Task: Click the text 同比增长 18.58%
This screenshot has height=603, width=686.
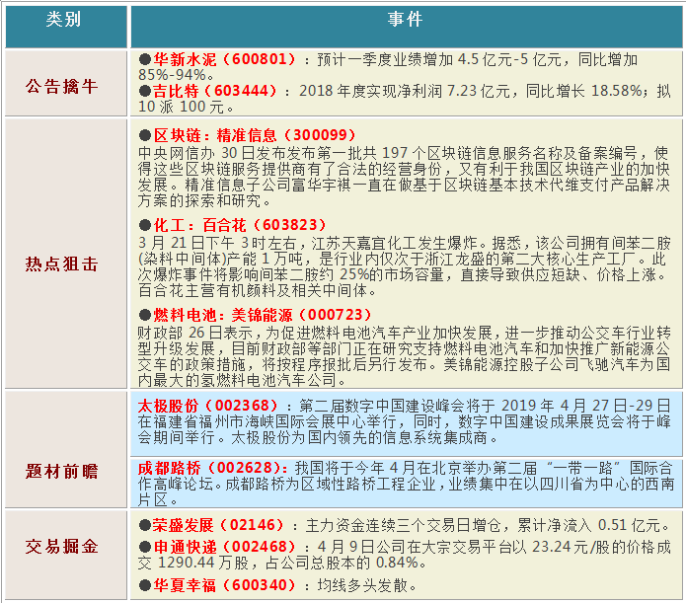Action: point(583,91)
